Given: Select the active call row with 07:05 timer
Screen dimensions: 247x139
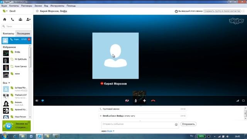Looking at the screenshot, I should point(16,40).
